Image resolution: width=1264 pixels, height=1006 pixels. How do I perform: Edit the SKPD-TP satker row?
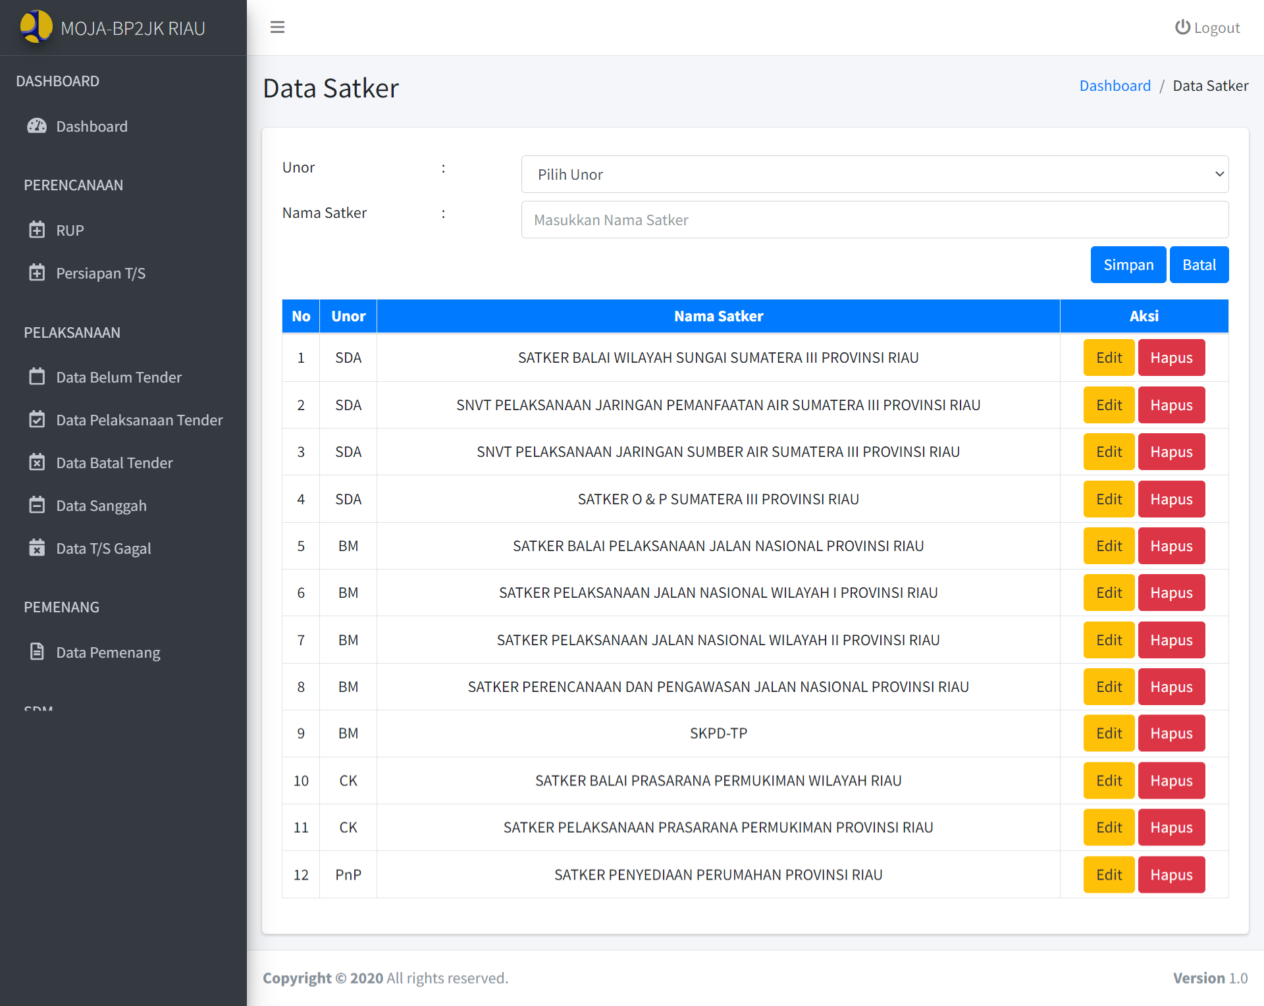(x=1108, y=733)
